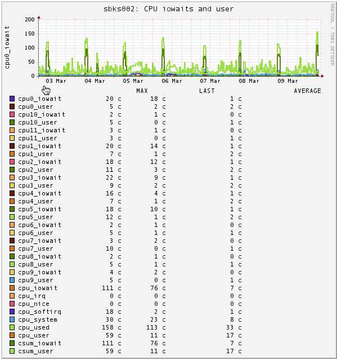This screenshot has height=360, width=337.
Task: Select the cpu1_iowait legend label
Action: [39, 146]
